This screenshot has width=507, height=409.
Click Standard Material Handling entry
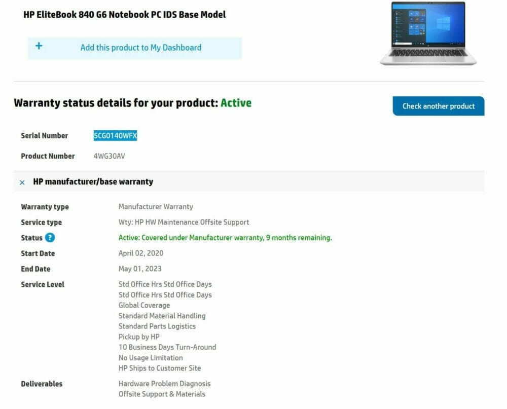click(x=162, y=316)
